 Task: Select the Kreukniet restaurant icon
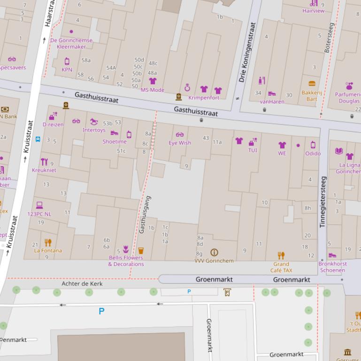tap(44, 162)
